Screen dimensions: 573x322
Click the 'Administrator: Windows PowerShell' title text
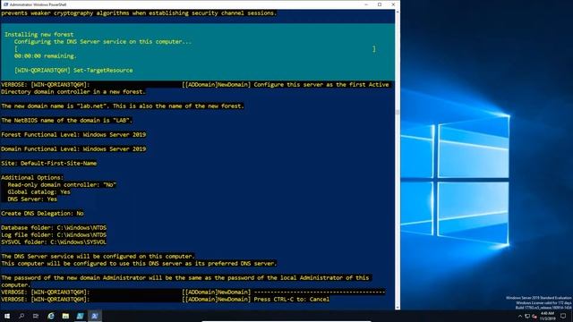38,4
